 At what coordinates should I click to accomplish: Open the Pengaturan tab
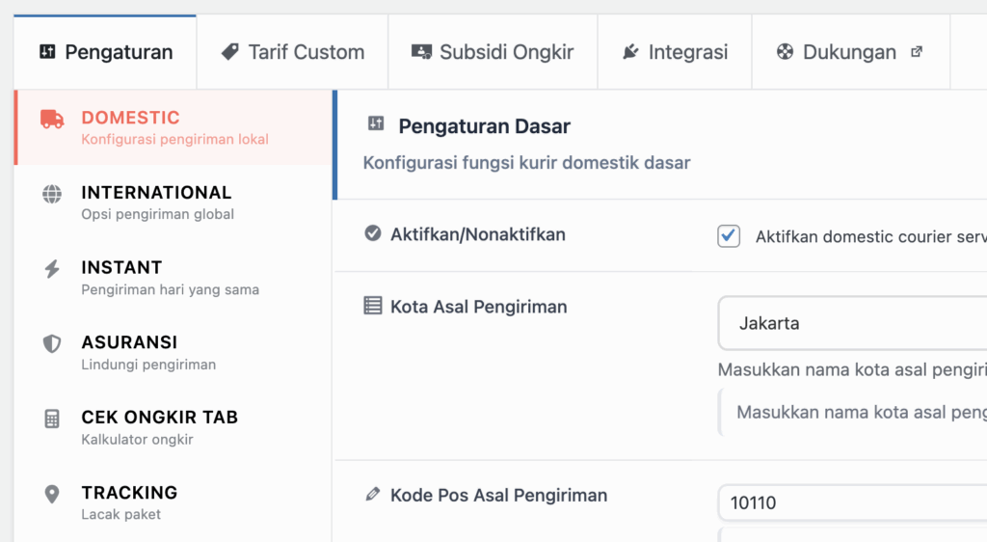point(106,52)
